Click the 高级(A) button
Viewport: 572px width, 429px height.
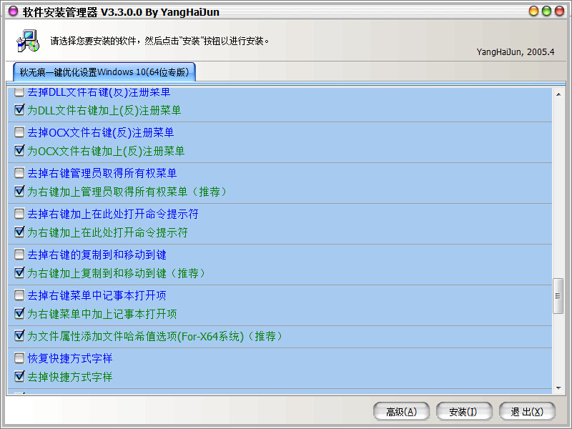tap(401, 411)
